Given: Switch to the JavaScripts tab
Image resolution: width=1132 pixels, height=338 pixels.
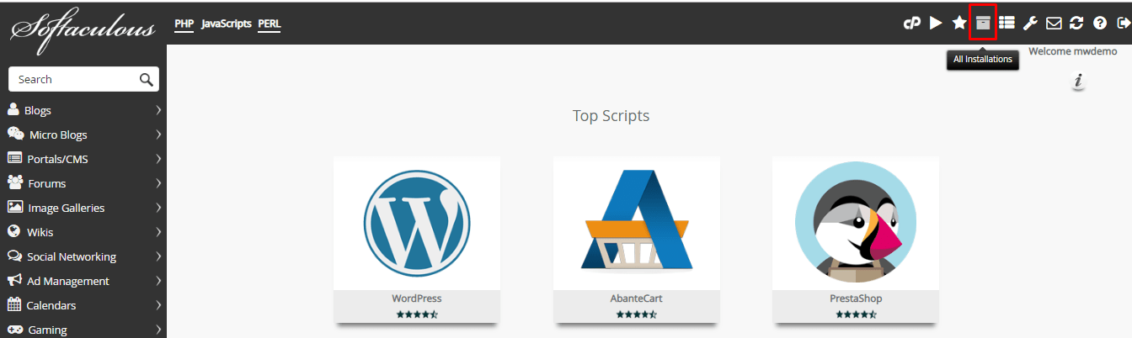Looking at the screenshot, I should (227, 24).
